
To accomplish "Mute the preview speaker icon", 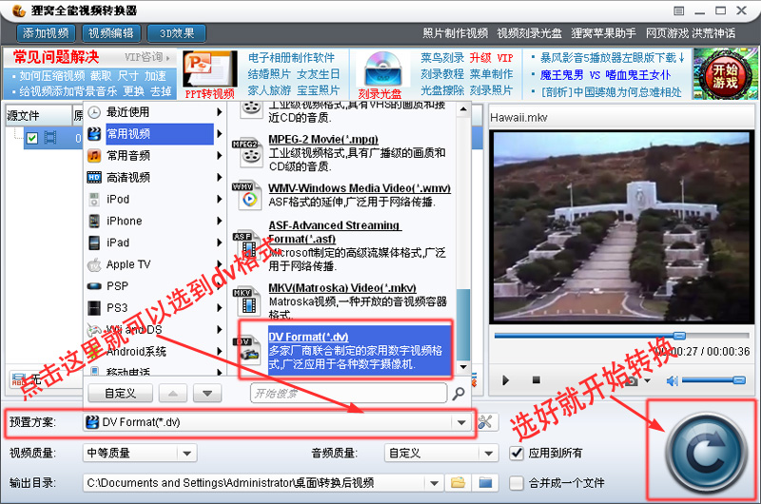I will point(673,380).
